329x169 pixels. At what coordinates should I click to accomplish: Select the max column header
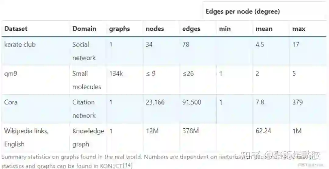(x=299, y=29)
